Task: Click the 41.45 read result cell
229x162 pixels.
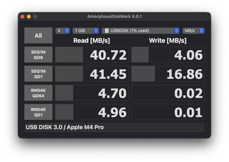Action: click(x=92, y=74)
